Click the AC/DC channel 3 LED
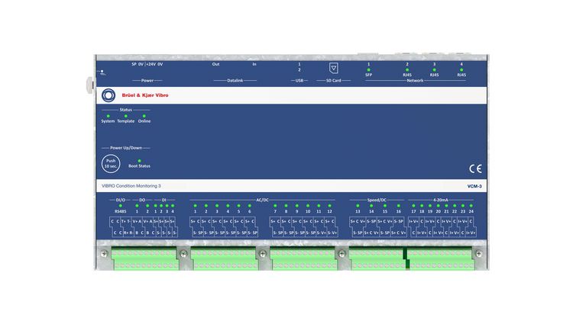The image size is (573, 321). (x=217, y=206)
